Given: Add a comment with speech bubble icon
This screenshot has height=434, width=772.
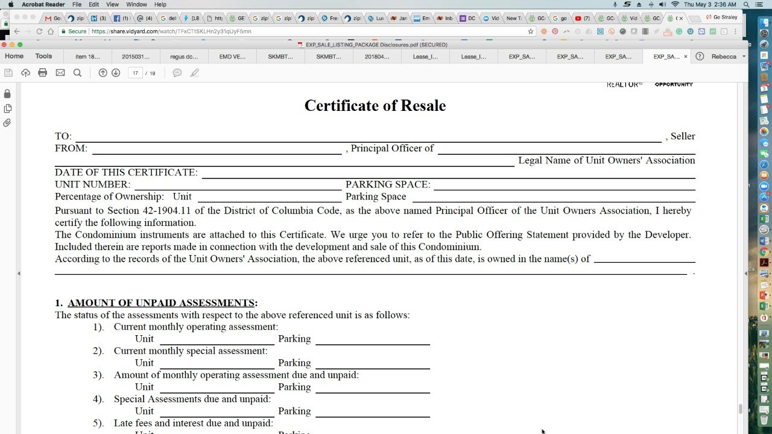Looking at the screenshot, I should (x=177, y=72).
